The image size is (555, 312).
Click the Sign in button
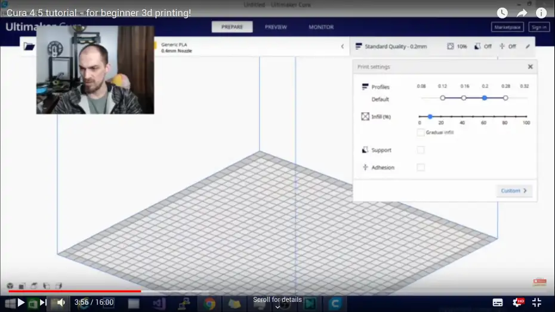[539, 27]
